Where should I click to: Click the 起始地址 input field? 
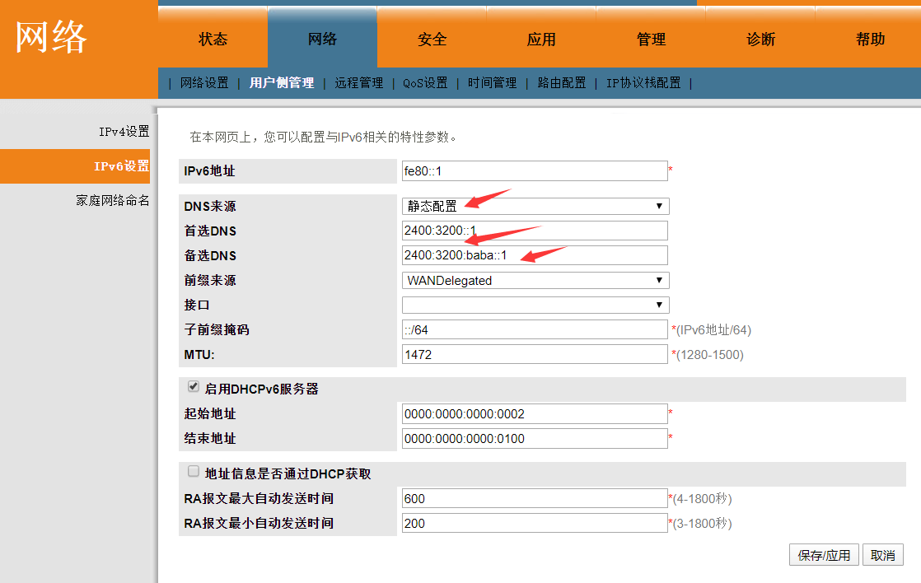(x=535, y=414)
